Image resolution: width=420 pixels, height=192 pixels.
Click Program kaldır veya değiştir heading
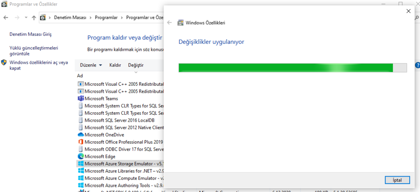coord(125,38)
